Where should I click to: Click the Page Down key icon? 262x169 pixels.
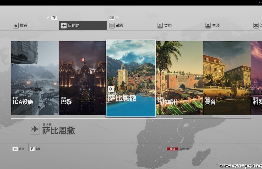[112, 18]
